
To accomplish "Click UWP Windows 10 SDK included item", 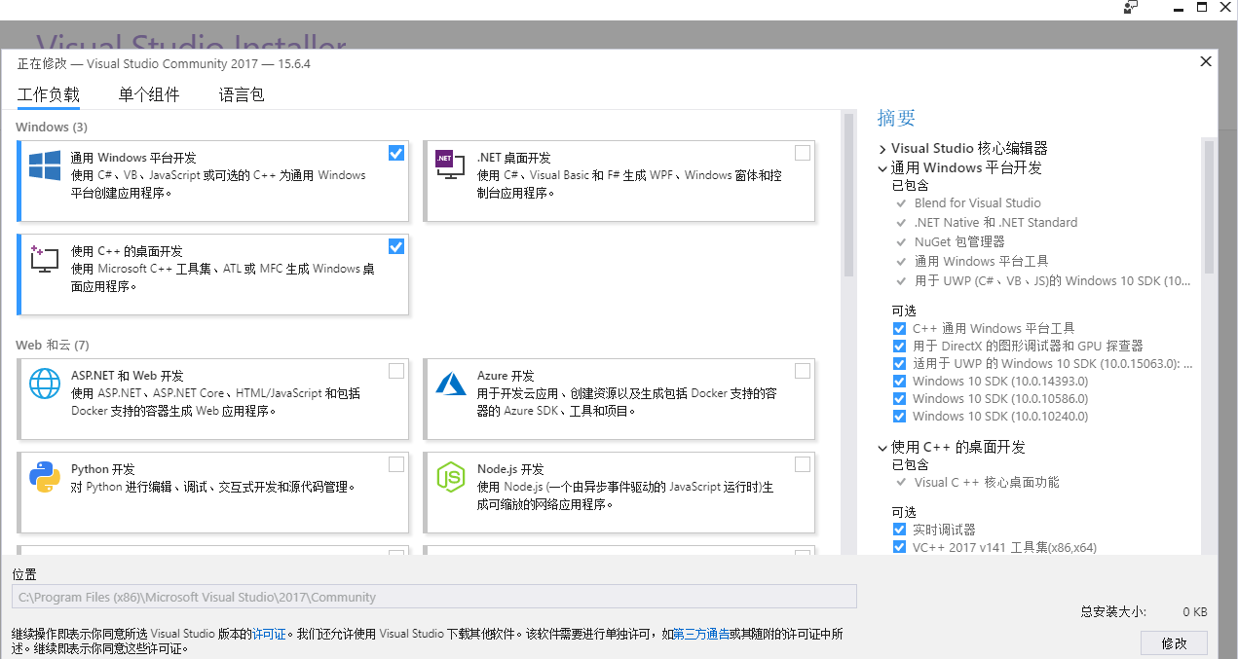I will tap(1052, 281).
